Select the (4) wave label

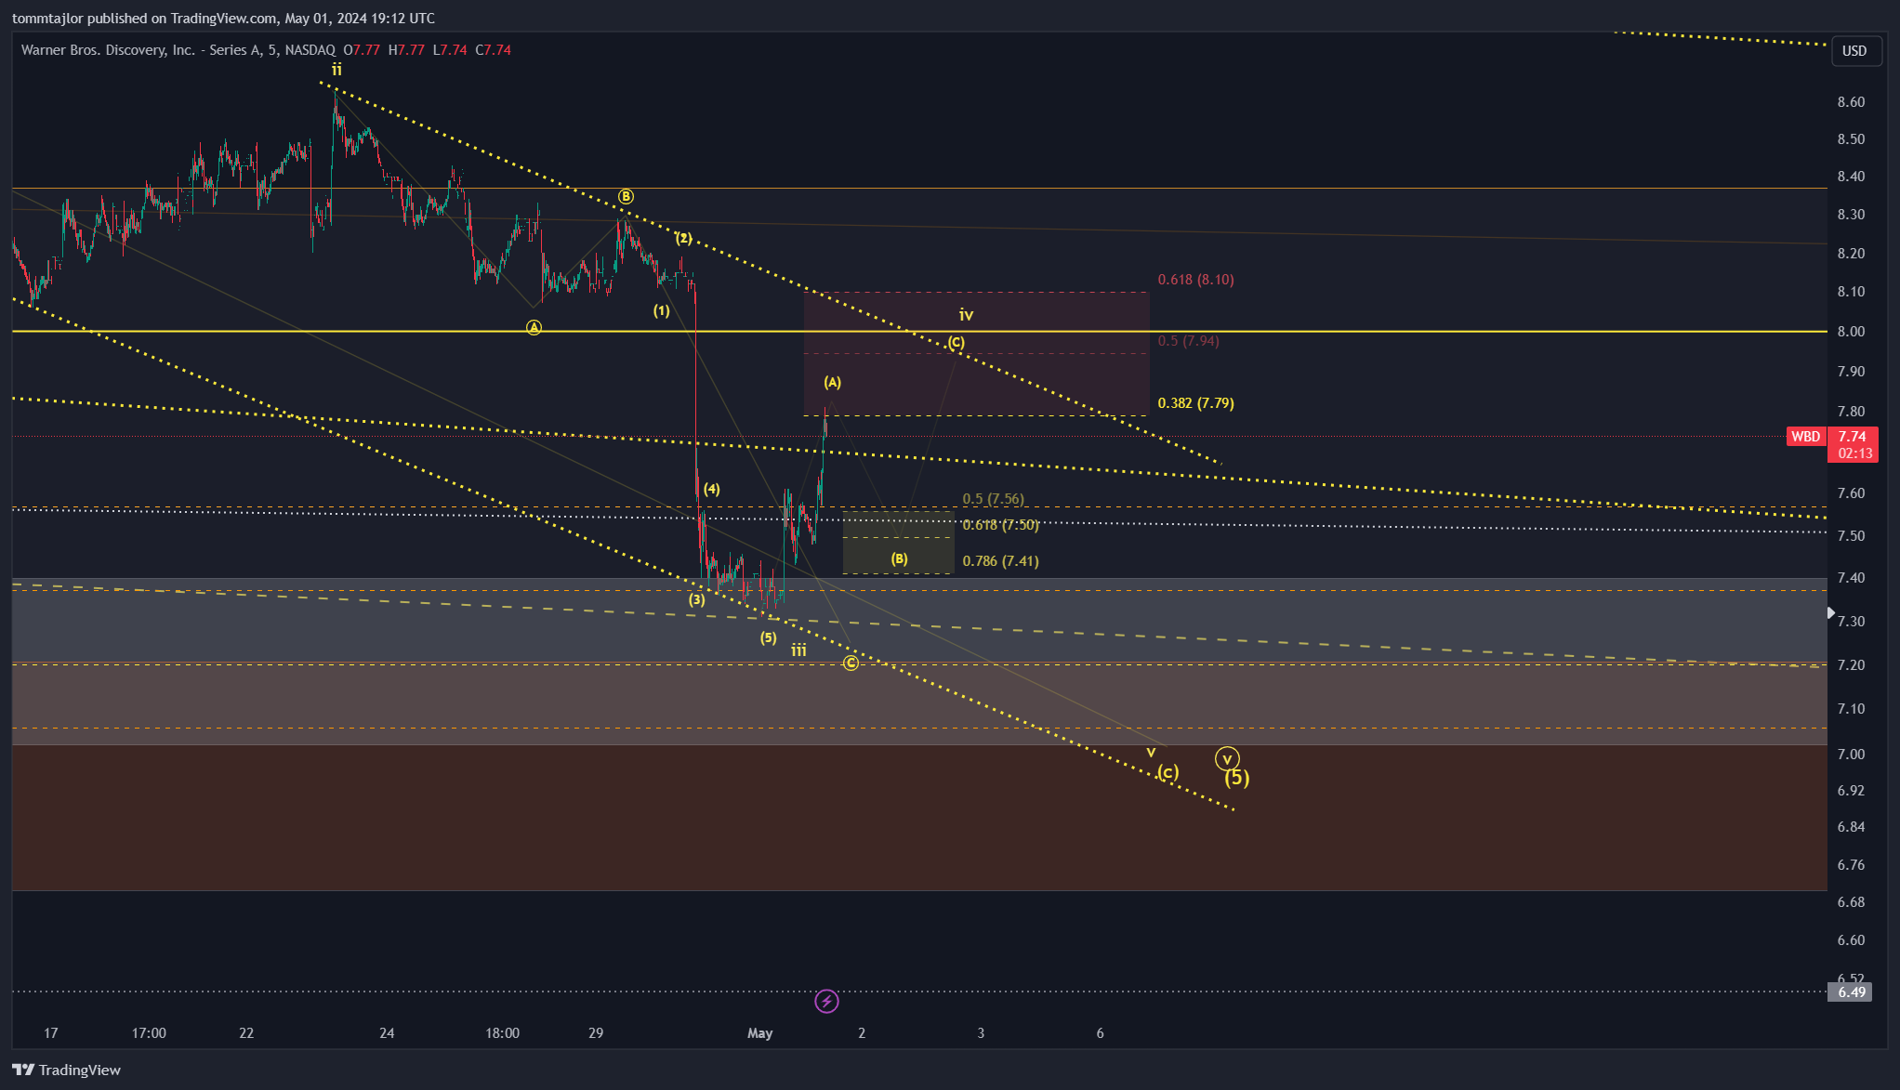click(711, 489)
